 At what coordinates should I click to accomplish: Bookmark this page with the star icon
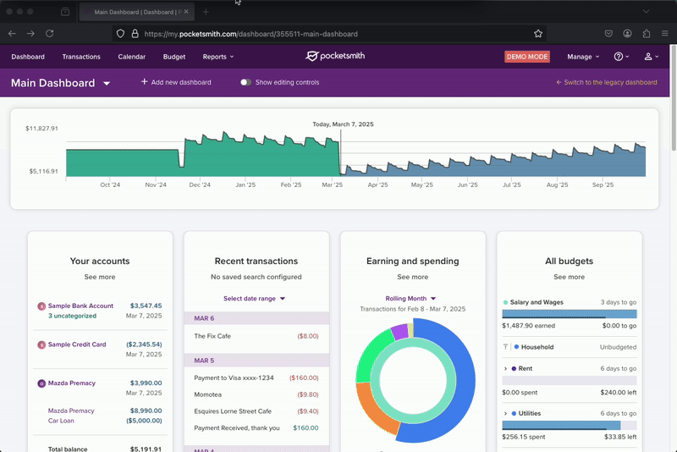pyautogui.click(x=538, y=34)
